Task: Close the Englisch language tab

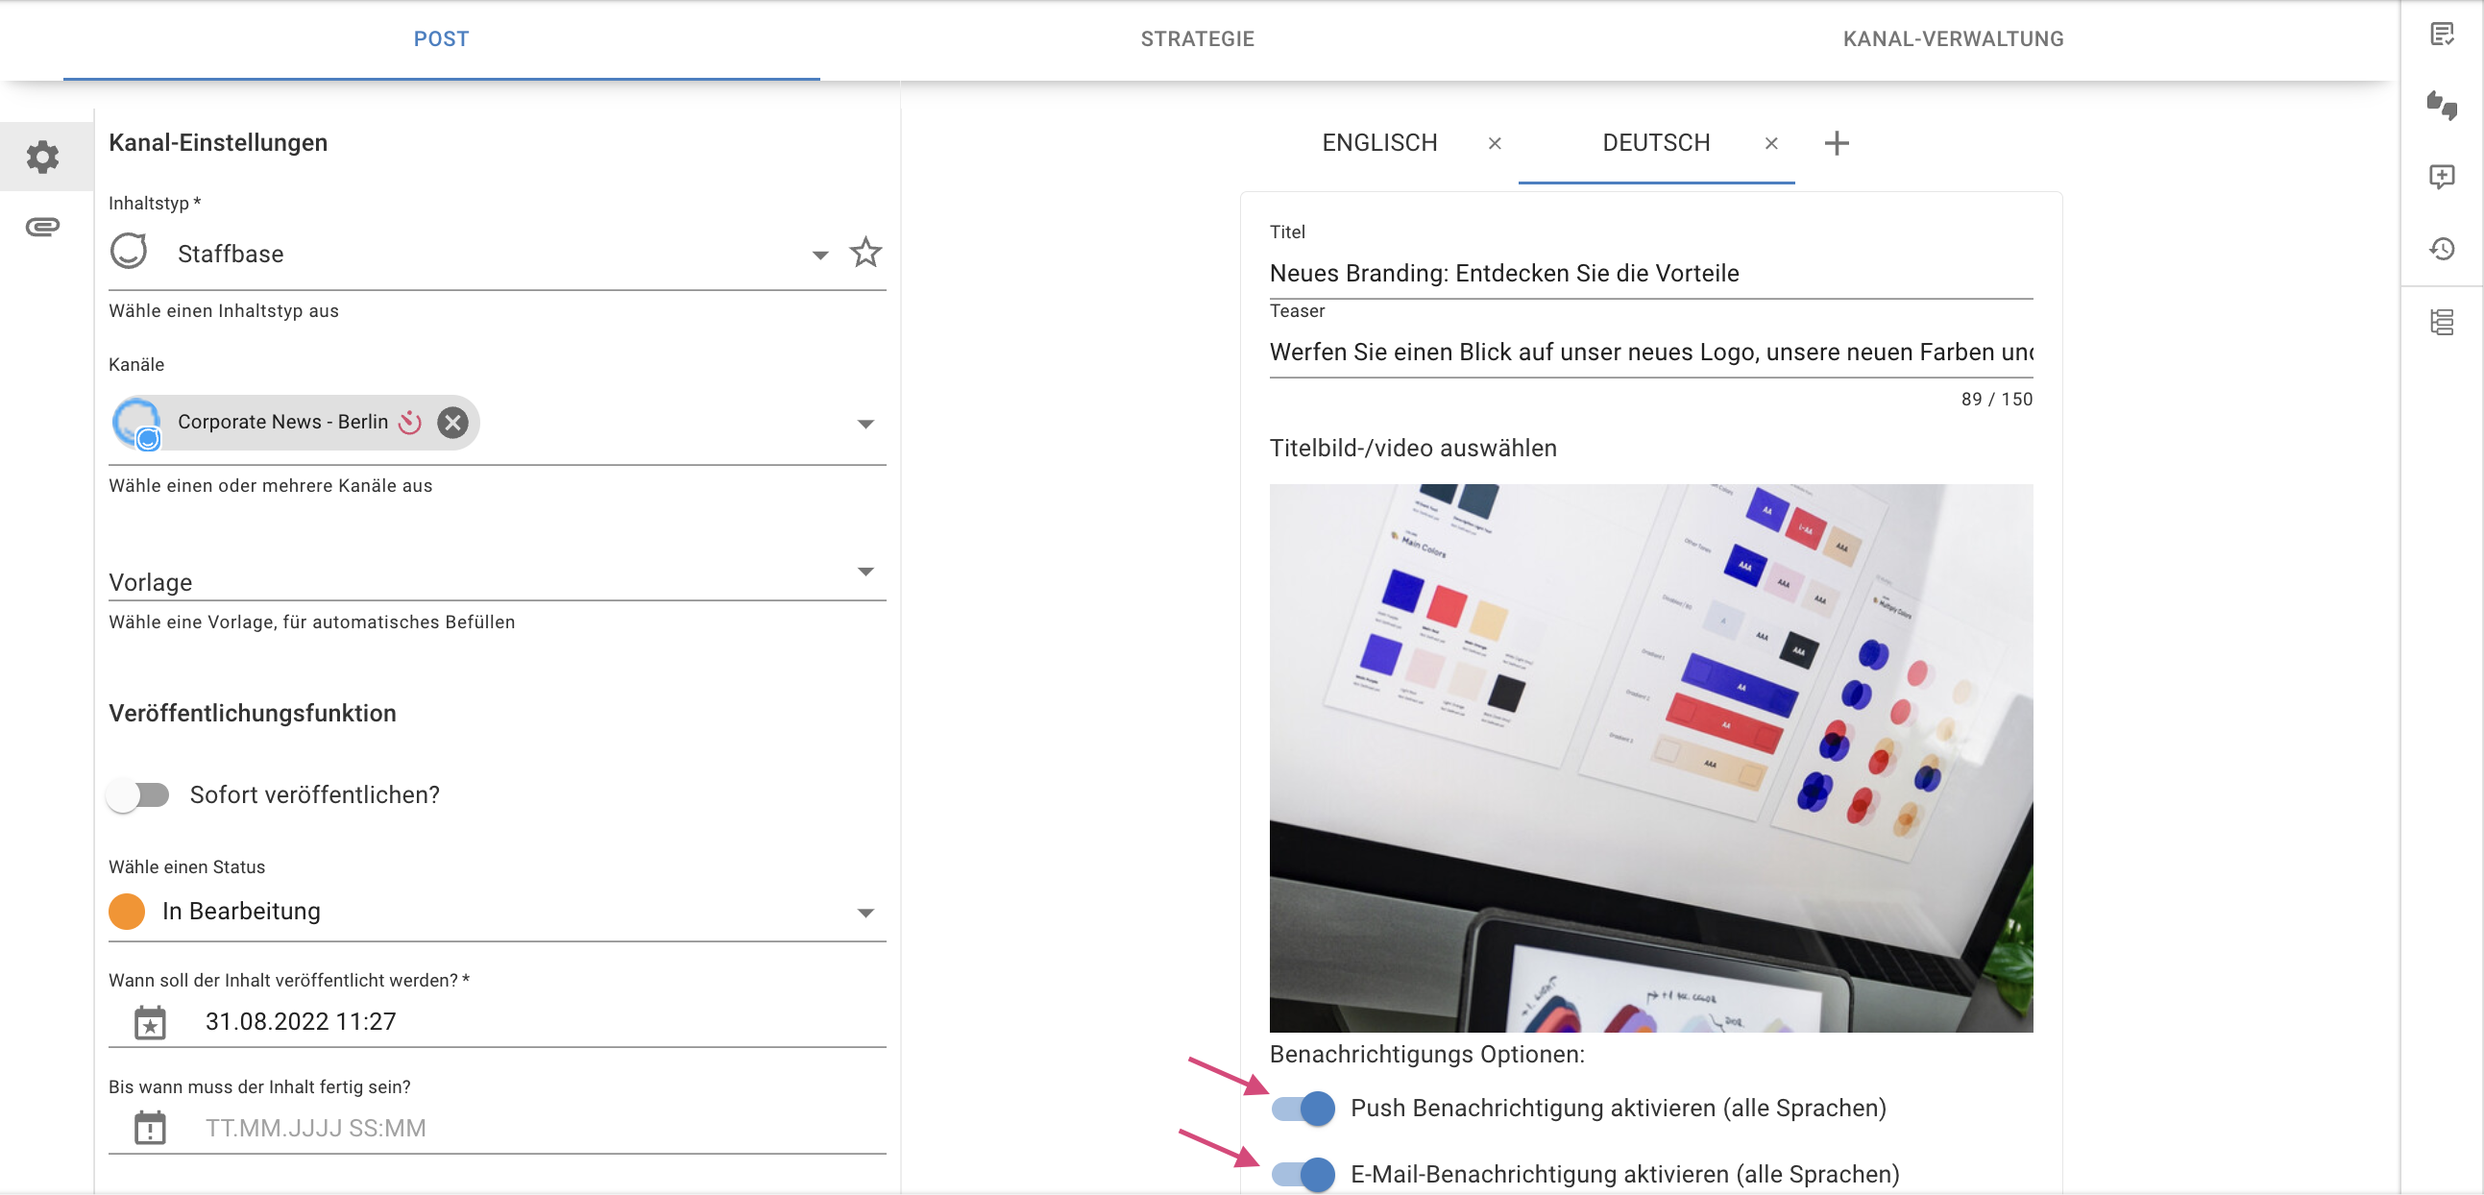Action: point(1495,144)
